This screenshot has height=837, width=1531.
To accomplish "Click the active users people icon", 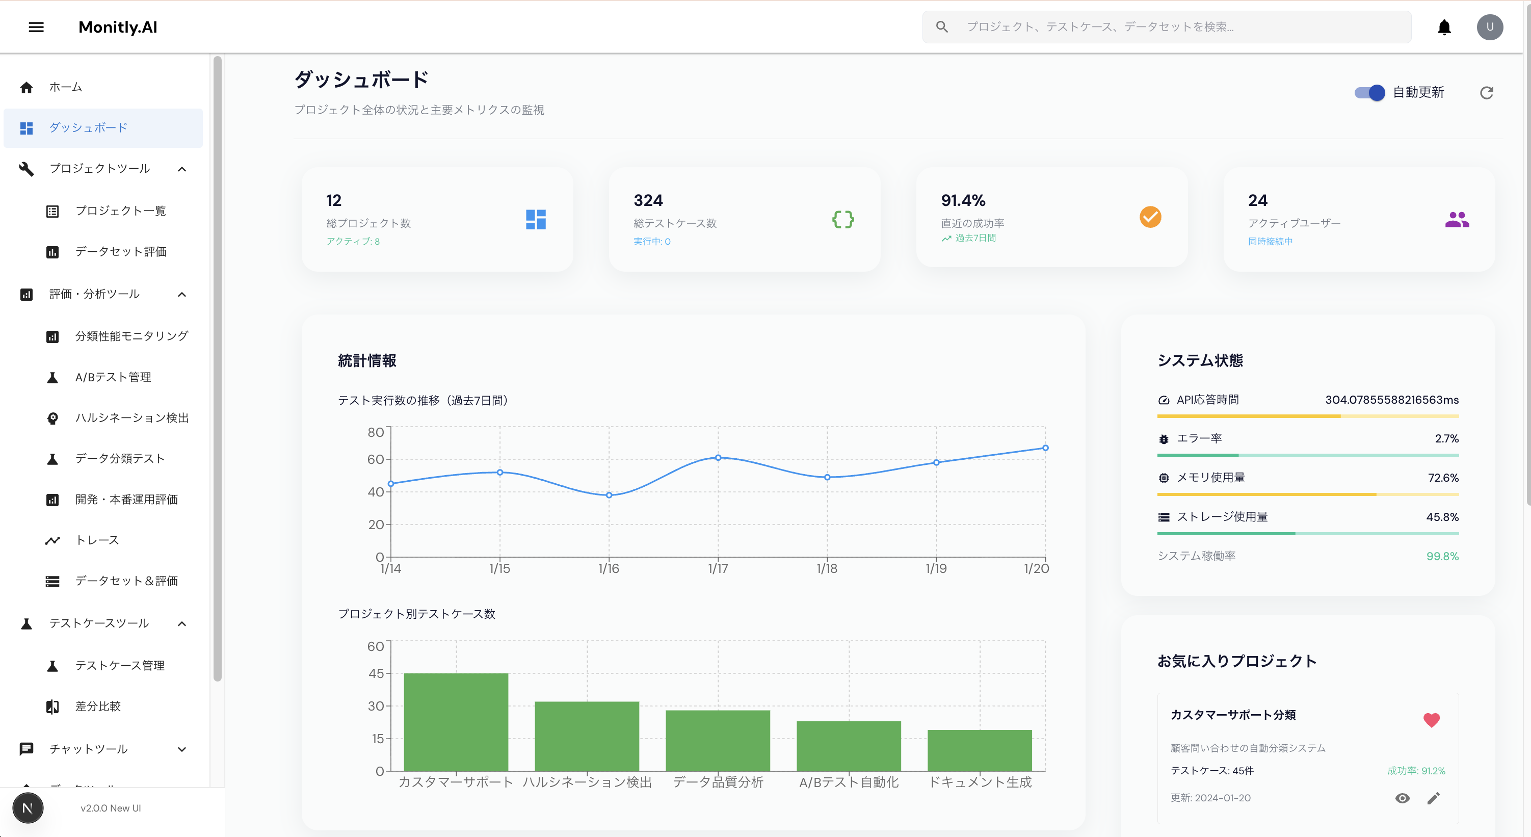I will [x=1457, y=219].
